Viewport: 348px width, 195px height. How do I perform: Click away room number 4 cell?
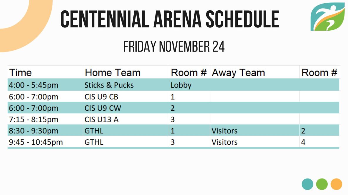tap(319, 142)
